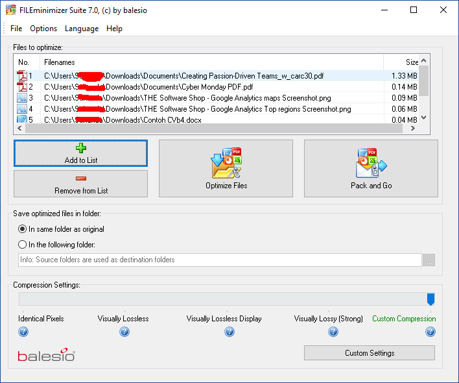The height and width of the screenshot is (383, 459).
Task: Click the help icon under Visually Lossy (Strong)
Action: click(x=333, y=332)
